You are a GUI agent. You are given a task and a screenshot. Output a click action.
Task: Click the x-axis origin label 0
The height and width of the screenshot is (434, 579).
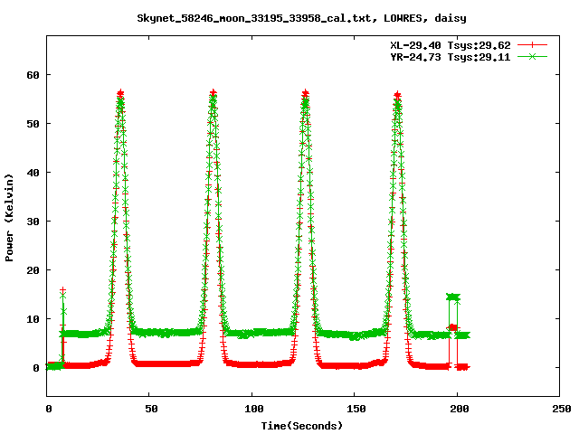coord(49,409)
